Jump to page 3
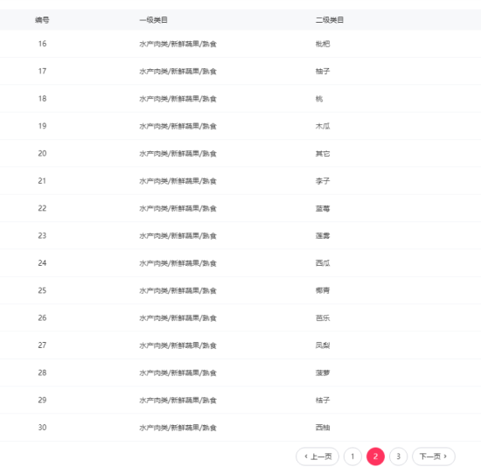The height and width of the screenshot is (474, 481). pyautogui.click(x=398, y=457)
